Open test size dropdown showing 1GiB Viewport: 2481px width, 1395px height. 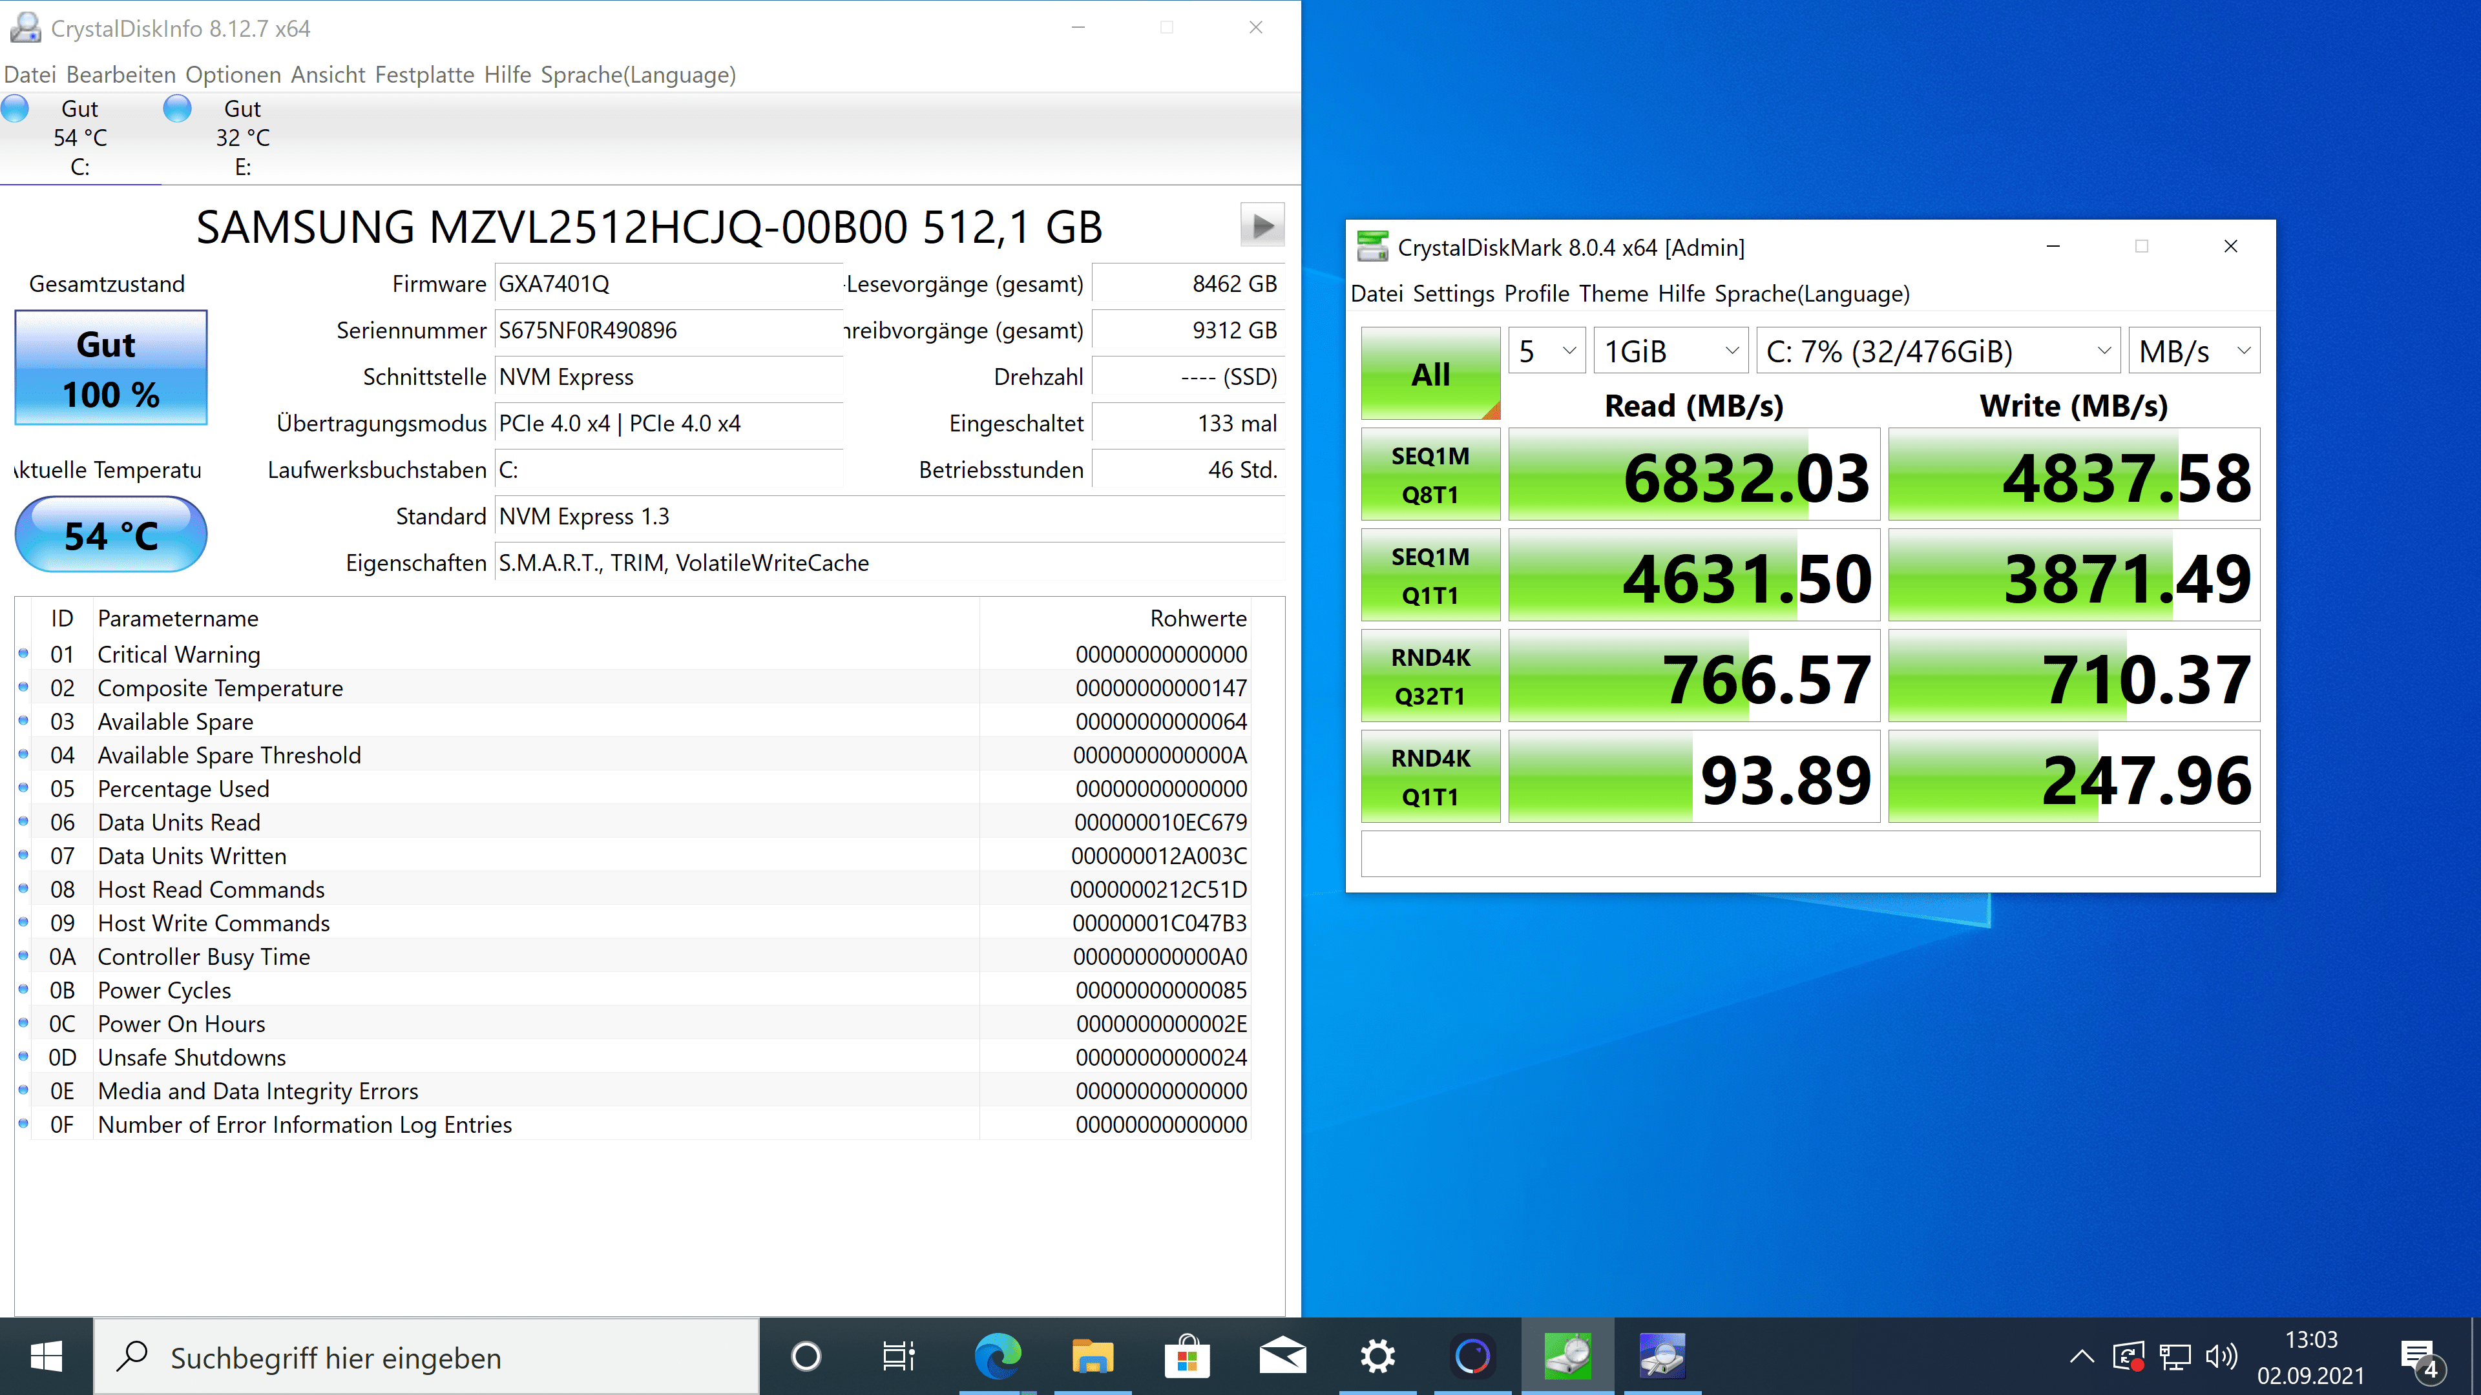(1671, 351)
